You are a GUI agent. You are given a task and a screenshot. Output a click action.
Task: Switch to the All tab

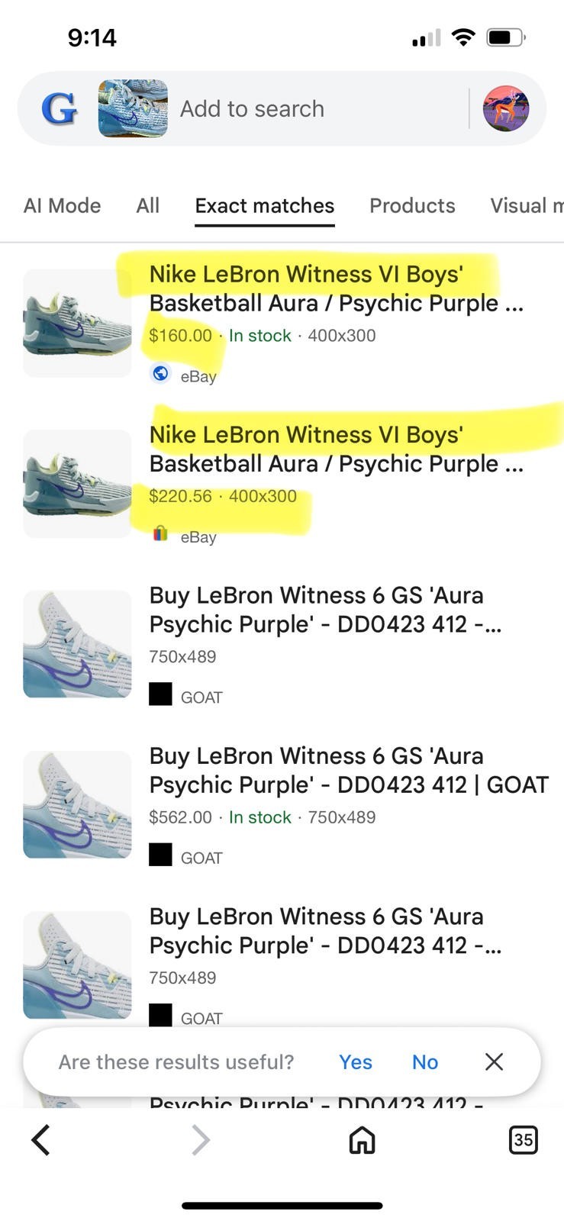147,205
